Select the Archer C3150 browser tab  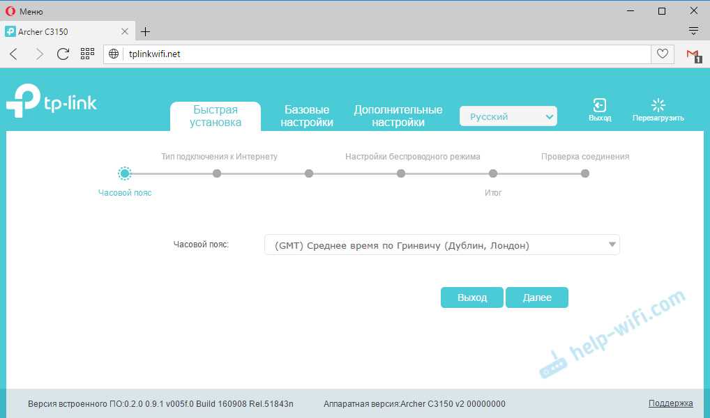pyautogui.click(x=68, y=31)
